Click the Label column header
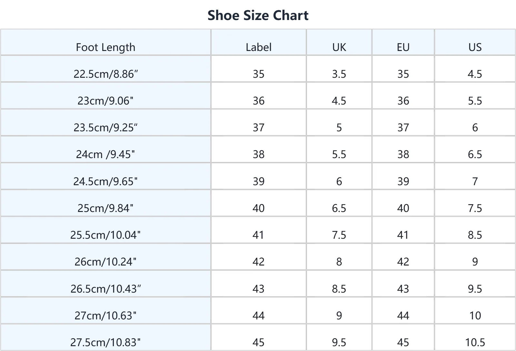 [258, 47]
